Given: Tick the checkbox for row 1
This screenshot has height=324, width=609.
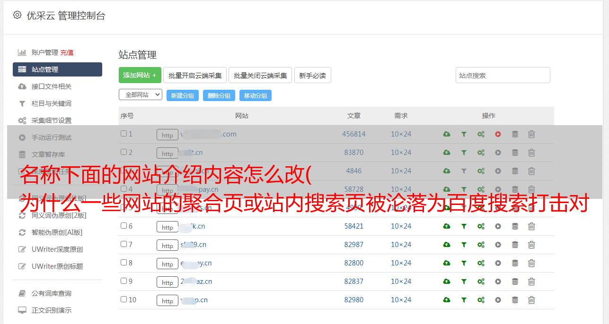Looking at the screenshot, I should [x=124, y=134].
